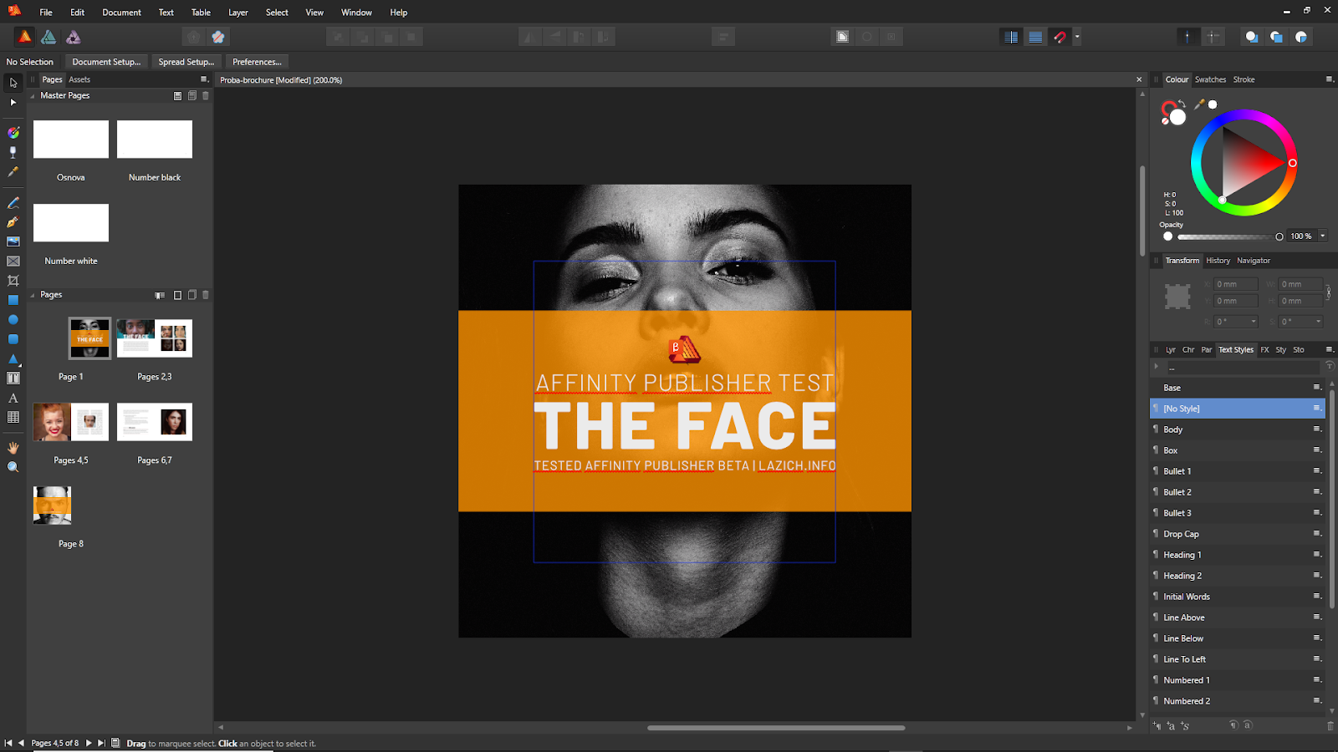Toggle snapping magnet icon
Screen dimensions: 1338x752
click(x=1060, y=37)
